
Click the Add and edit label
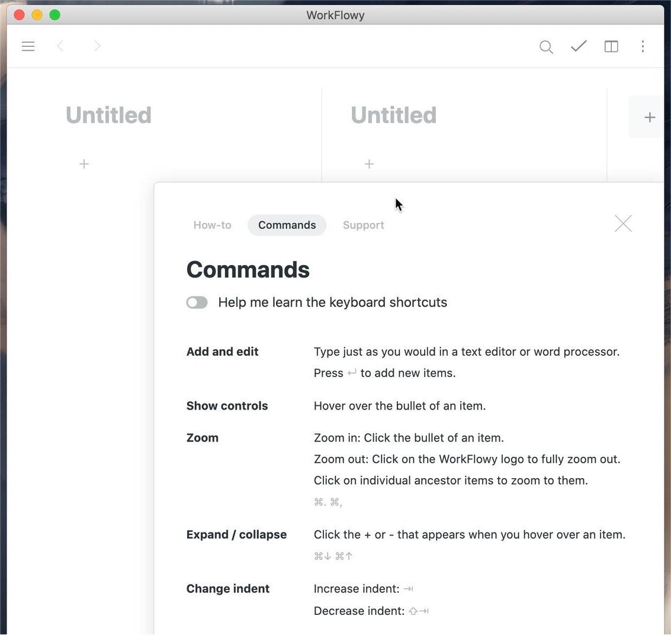(223, 352)
